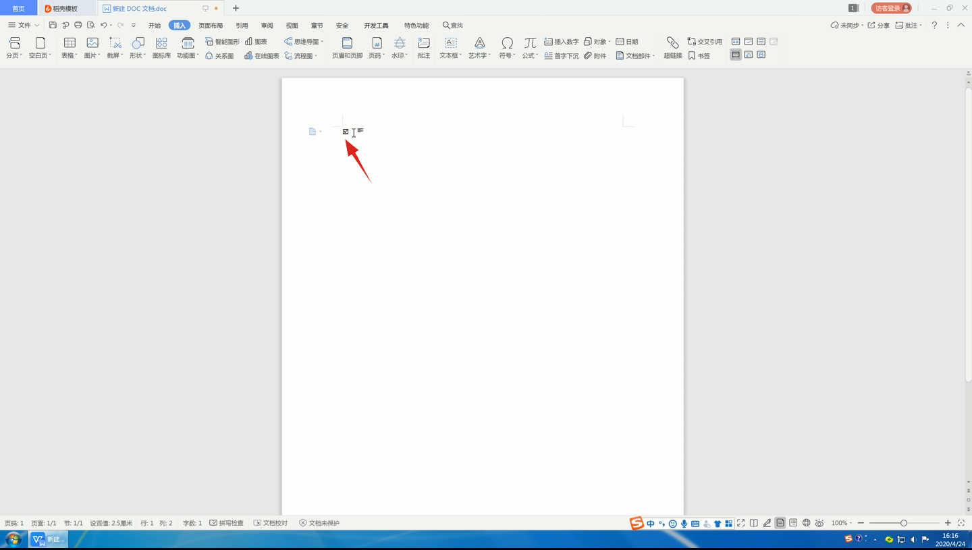Insert an online chart (在线图表)
Viewport: 972px width, 550px height.
(x=261, y=56)
